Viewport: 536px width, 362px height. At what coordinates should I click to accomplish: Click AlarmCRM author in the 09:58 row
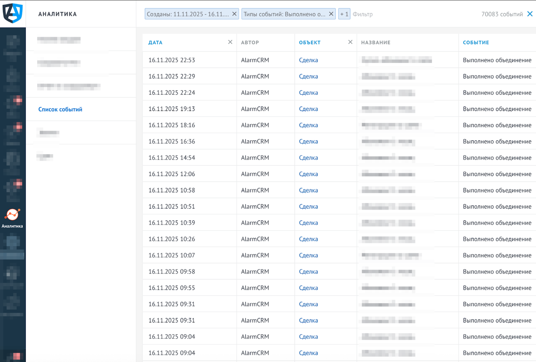tap(255, 272)
